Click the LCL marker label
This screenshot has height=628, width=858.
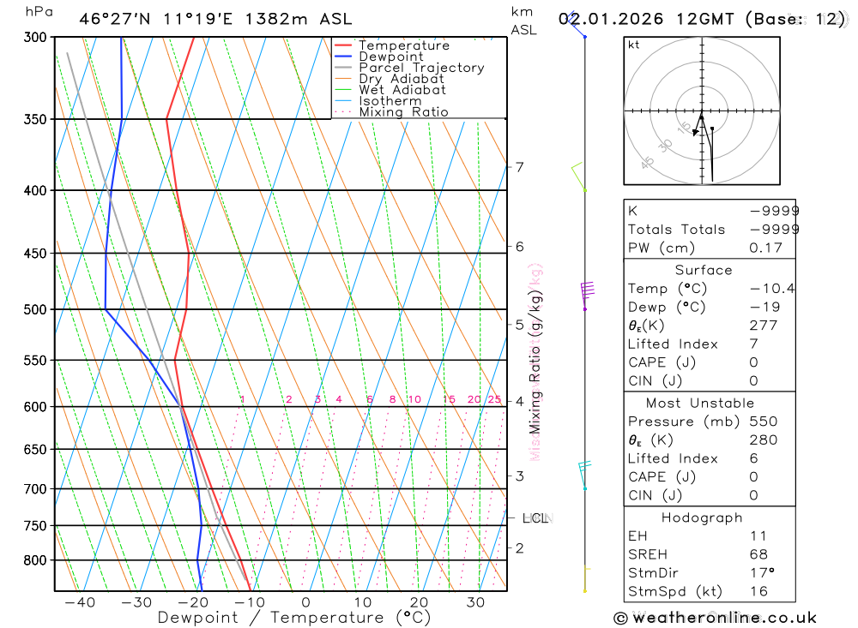[535, 518]
